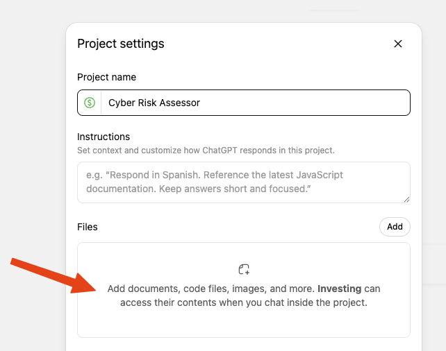Click the bold Investing word
The image size is (446, 351).
click(340, 289)
